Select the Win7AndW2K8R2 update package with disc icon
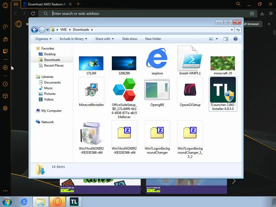 pos(91,138)
